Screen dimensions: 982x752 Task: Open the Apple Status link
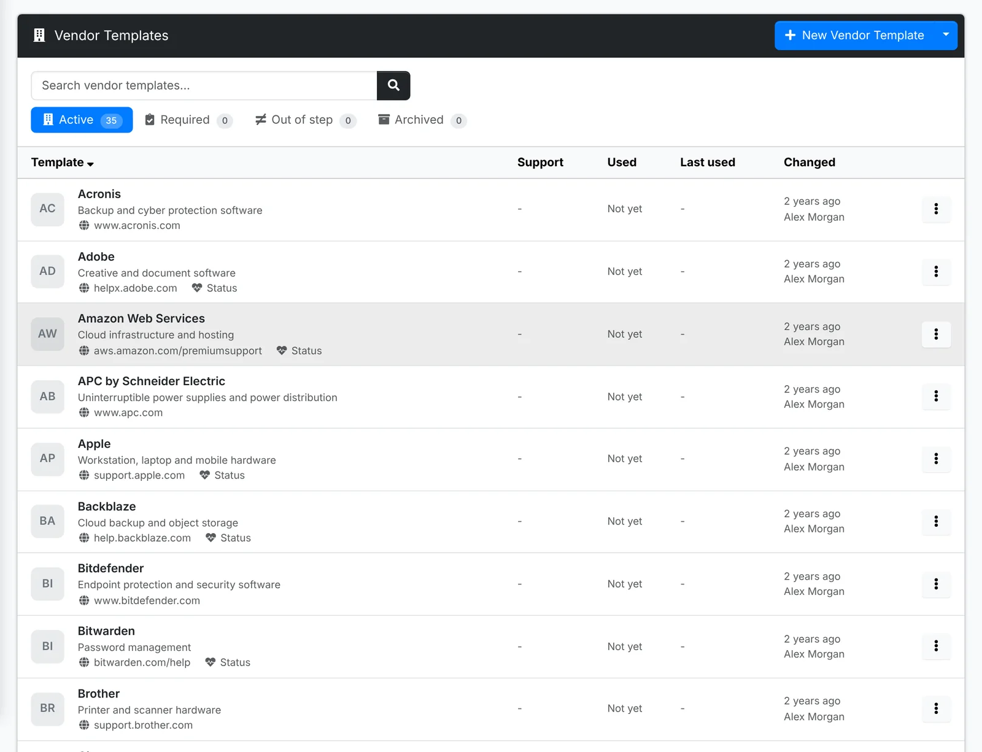[222, 475]
